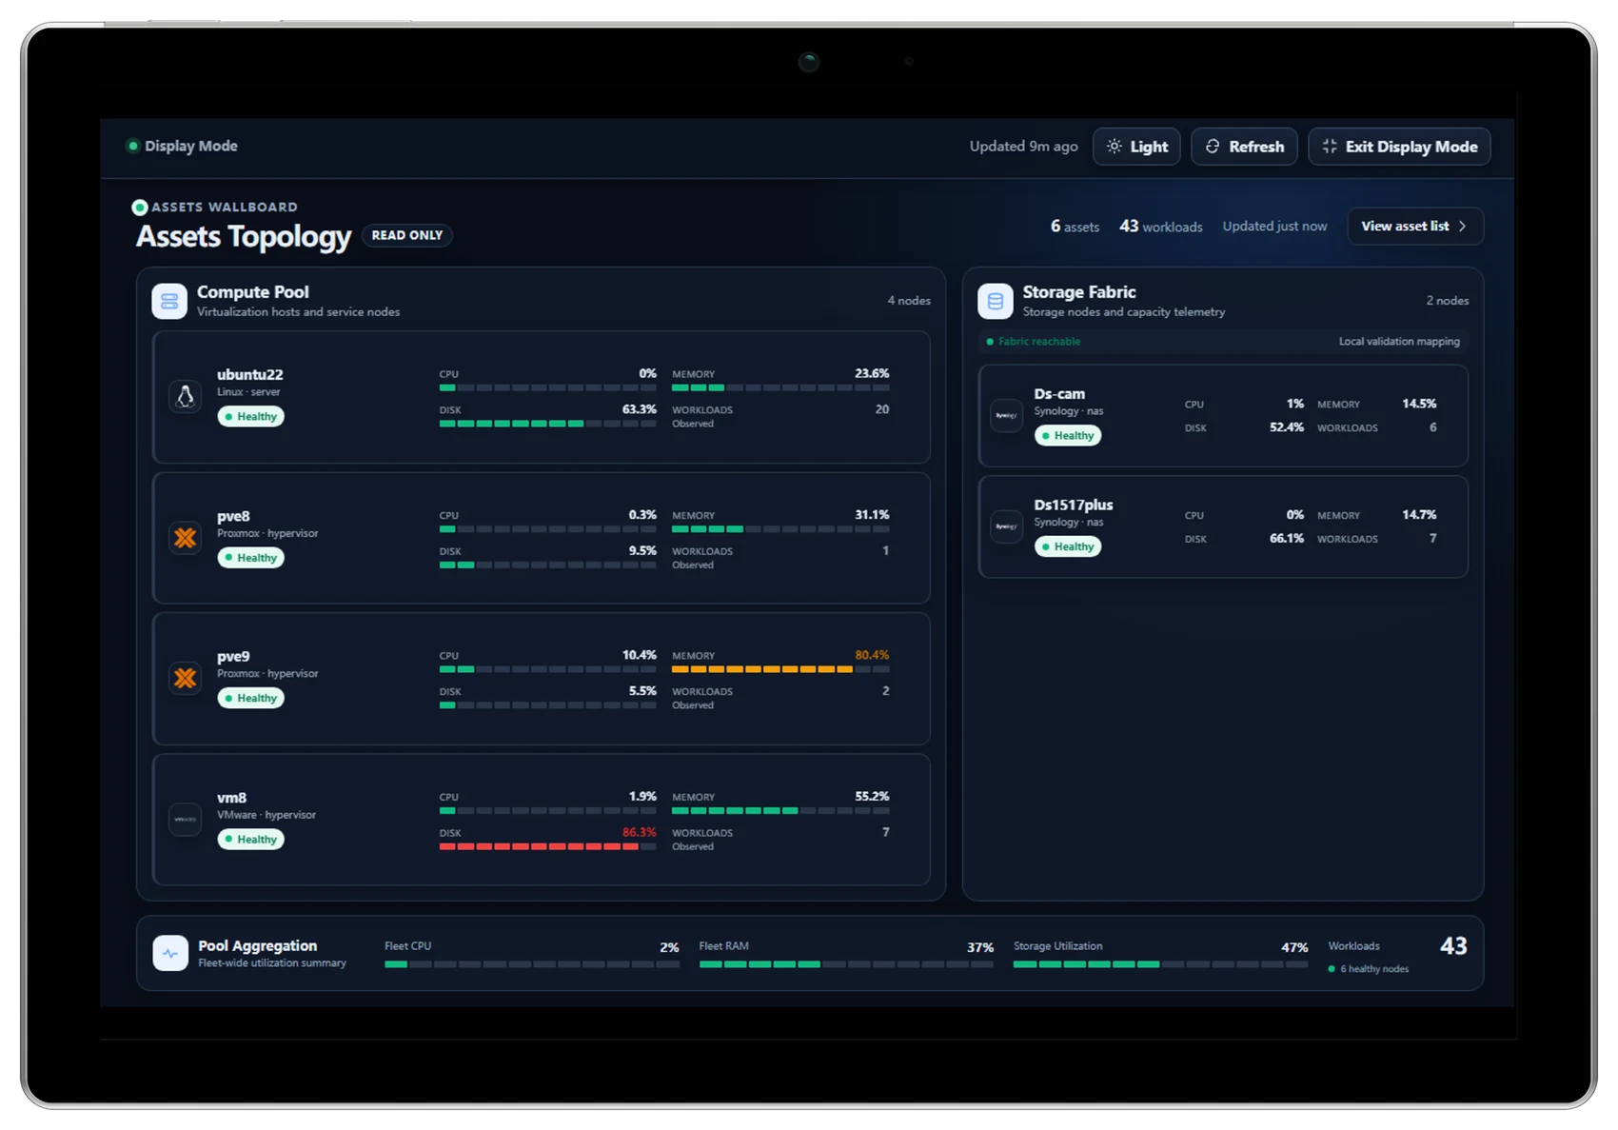Click the Compute Pool server icon
Image resolution: width=1618 pixels, height=1130 pixels.
coord(169,302)
